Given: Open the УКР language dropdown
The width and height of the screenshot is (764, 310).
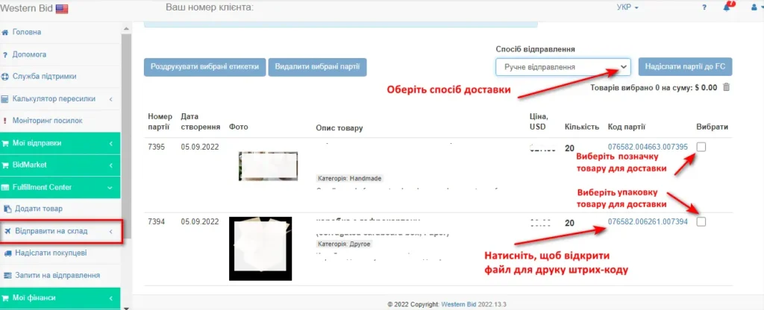Looking at the screenshot, I should pos(627,7).
